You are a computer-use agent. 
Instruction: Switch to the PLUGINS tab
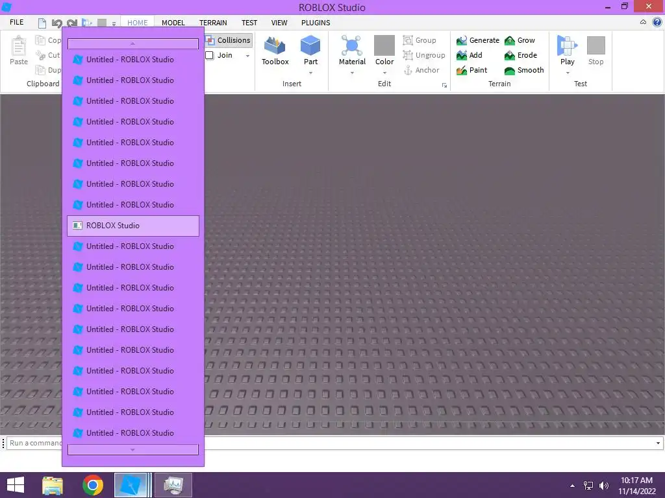[x=316, y=23]
